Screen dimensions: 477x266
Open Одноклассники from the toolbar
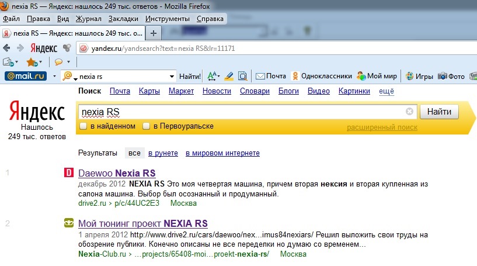(322, 76)
